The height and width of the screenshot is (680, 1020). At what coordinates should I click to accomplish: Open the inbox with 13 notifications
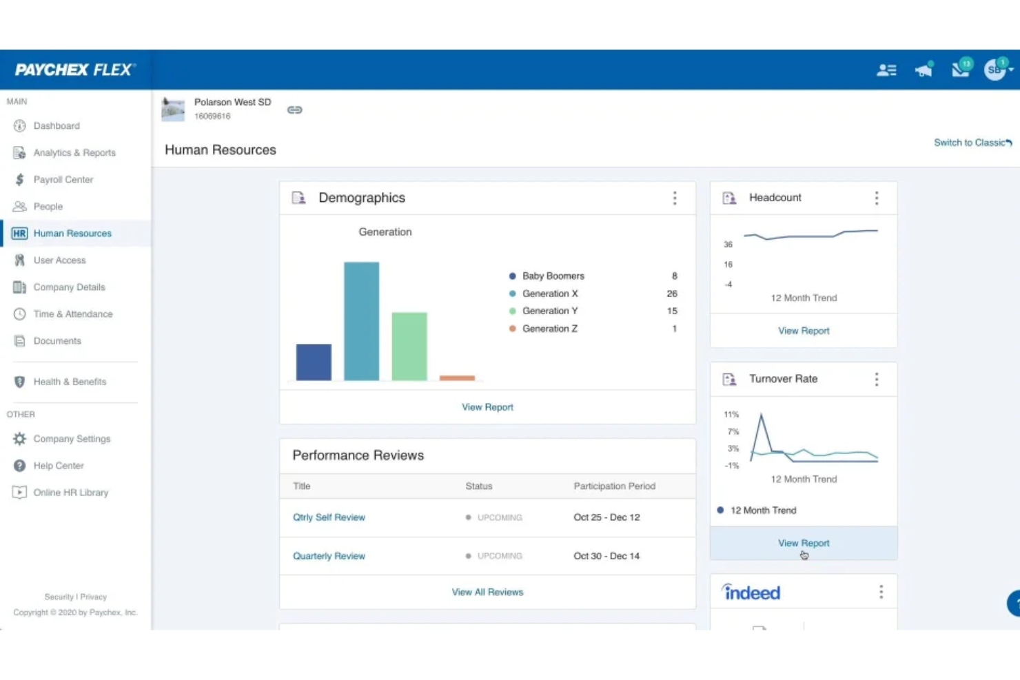960,69
